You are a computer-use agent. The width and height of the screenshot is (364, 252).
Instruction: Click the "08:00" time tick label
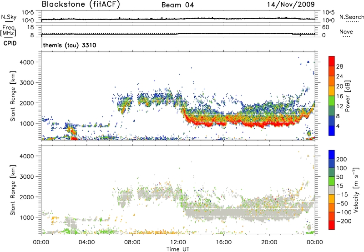pos(132,242)
